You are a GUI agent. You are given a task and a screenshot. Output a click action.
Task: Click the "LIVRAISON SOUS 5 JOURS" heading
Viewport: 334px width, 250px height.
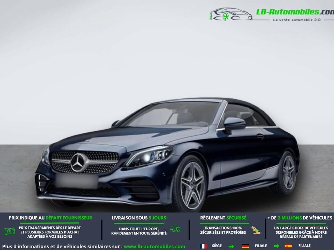(x=139, y=218)
